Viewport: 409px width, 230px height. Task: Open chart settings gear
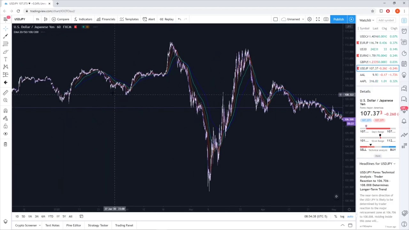click(x=309, y=19)
